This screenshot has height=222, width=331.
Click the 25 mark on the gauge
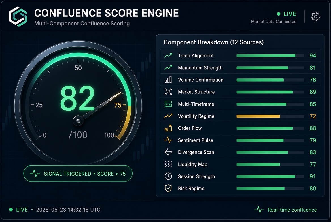(x=39, y=105)
